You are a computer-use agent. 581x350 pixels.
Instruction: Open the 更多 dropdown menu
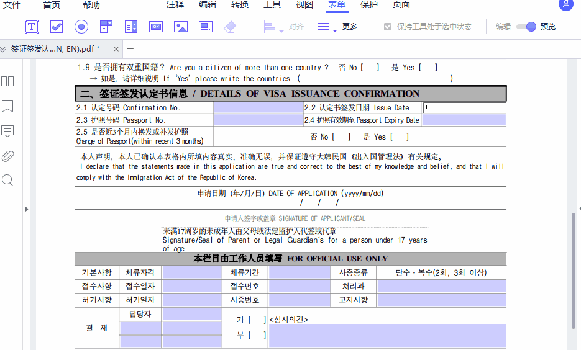[x=337, y=27]
